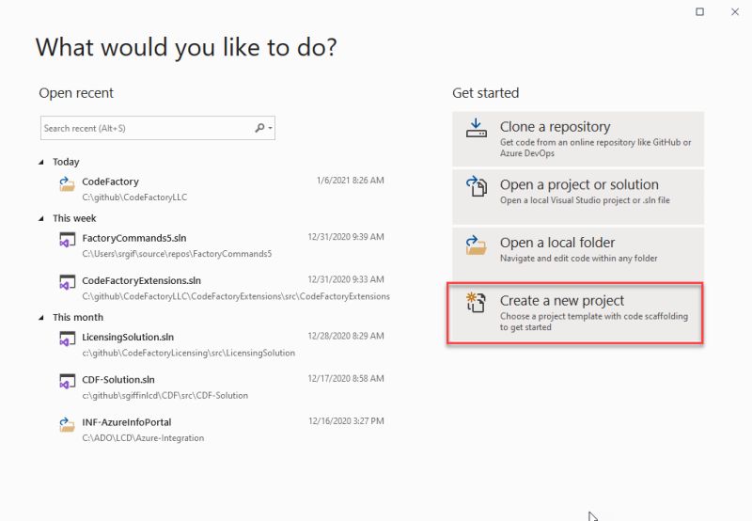The image size is (752, 521).
Task: Open recent item CodeFactory
Action: click(221, 189)
